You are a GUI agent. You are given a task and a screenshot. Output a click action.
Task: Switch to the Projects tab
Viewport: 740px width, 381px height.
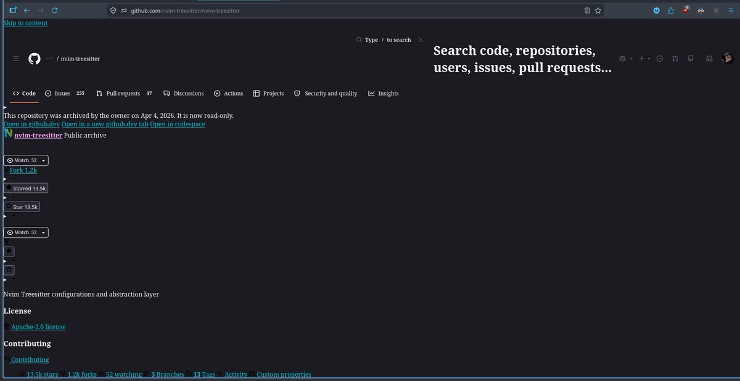pos(268,93)
